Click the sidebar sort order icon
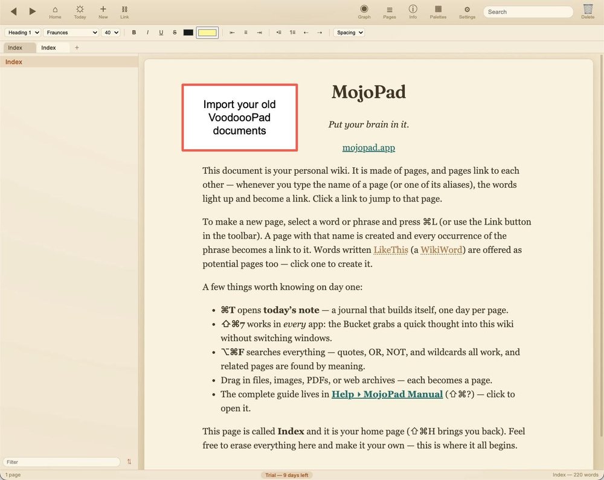The image size is (604, 480). pos(129,461)
